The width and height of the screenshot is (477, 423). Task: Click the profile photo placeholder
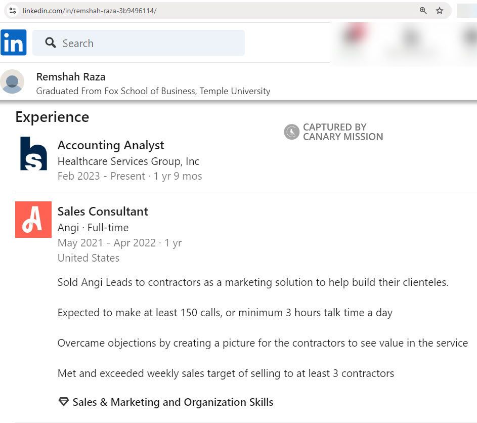click(12, 81)
